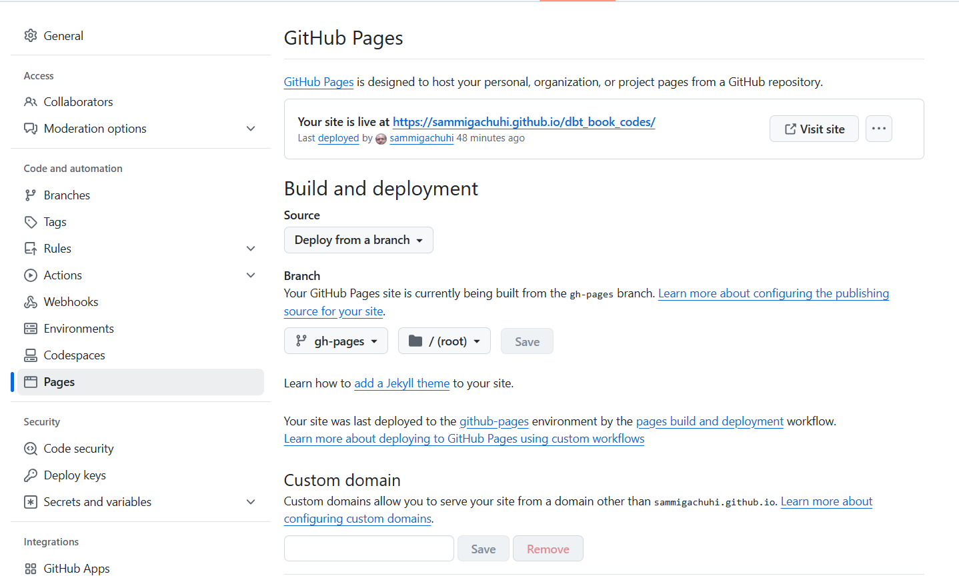The height and width of the screenshot is (582, 959).
Task: Click Save button for custom domain
Action: pyautogui.click(x=484, y=549)
